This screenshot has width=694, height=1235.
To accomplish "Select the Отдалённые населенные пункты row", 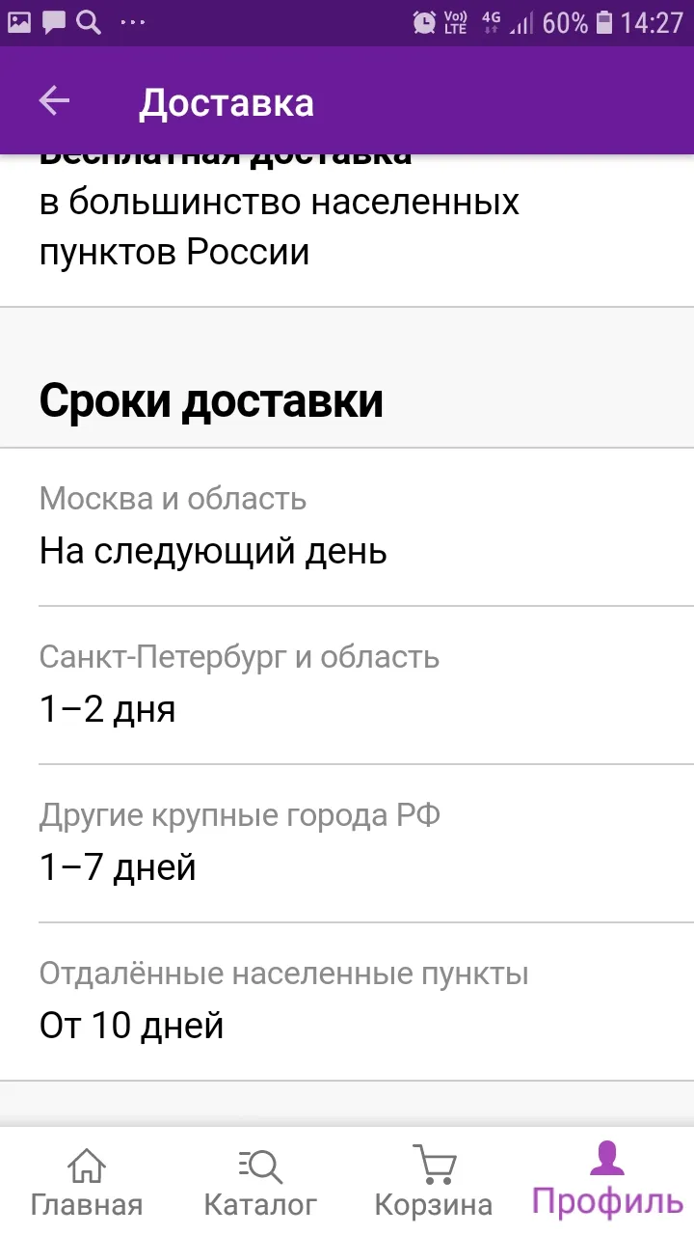I will pyautogui.click(x=347, y=1002).
